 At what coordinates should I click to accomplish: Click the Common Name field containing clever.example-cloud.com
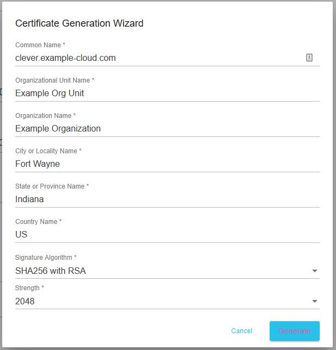point(167,58)
